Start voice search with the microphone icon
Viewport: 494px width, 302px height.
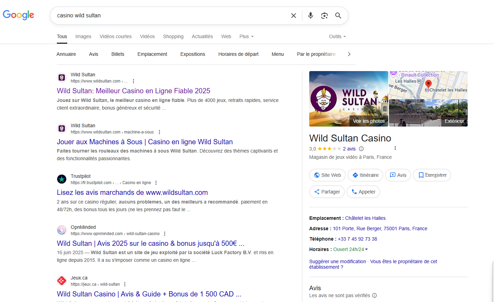(x=311, y=16)
